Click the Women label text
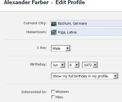The height and width of the screenshot is (102, 122). pyautogui.click(x=62, y=92)
